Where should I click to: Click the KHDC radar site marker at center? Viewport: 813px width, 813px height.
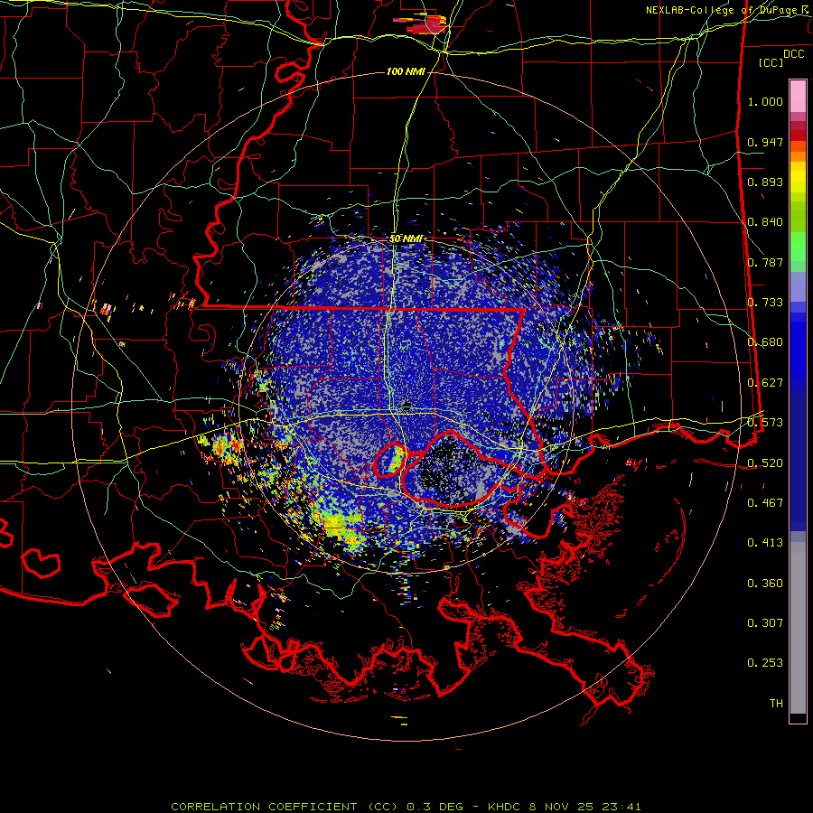coord(407,405)
